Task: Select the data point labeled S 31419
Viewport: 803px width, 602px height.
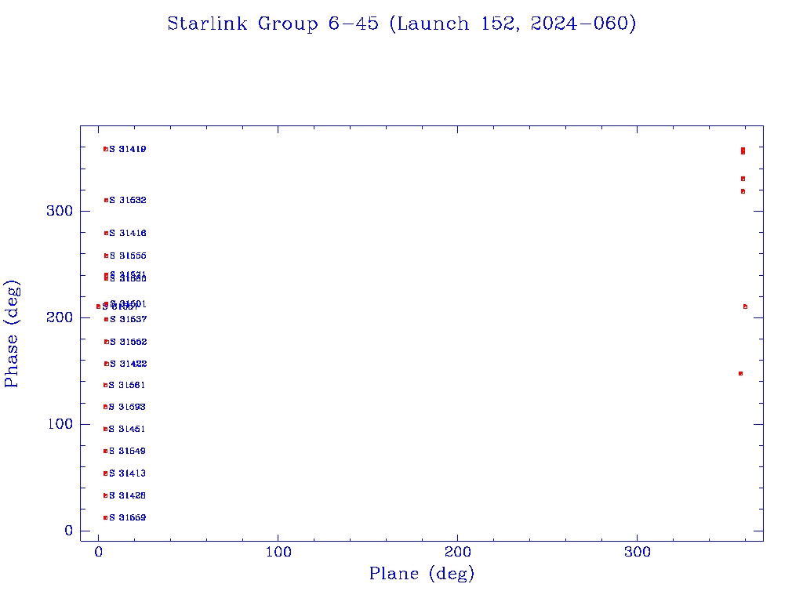Action: coord(106,150)
